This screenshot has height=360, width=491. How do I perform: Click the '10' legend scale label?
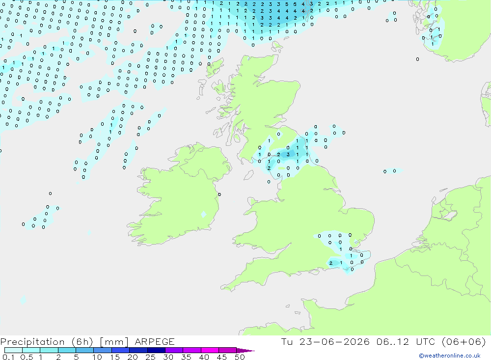pos(97,357)
